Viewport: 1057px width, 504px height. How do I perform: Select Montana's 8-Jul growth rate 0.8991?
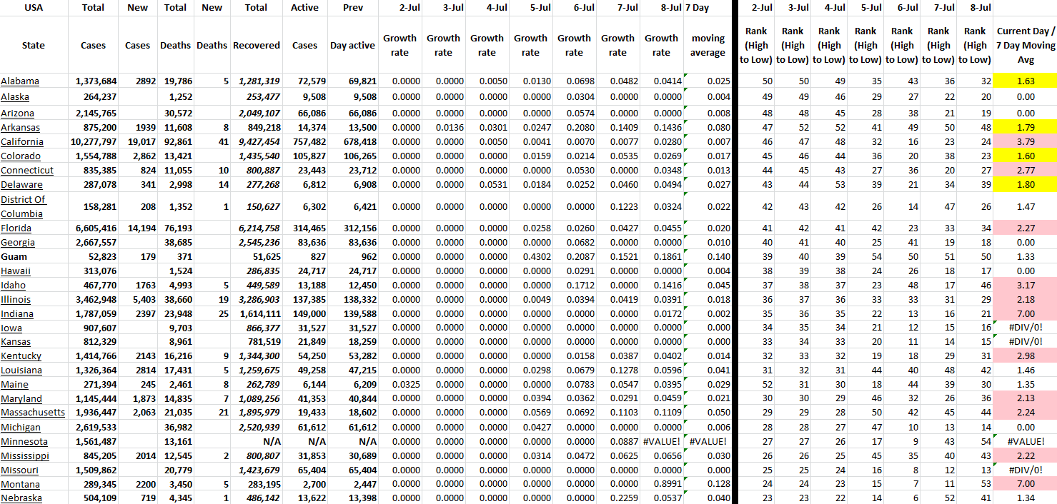tap(661, 484)
